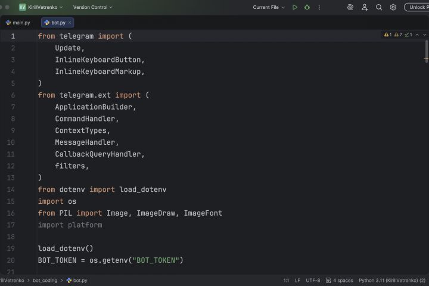Click the 'filters,' code text
This screenshot has height=286, width=429.
[x=71, y=166]
